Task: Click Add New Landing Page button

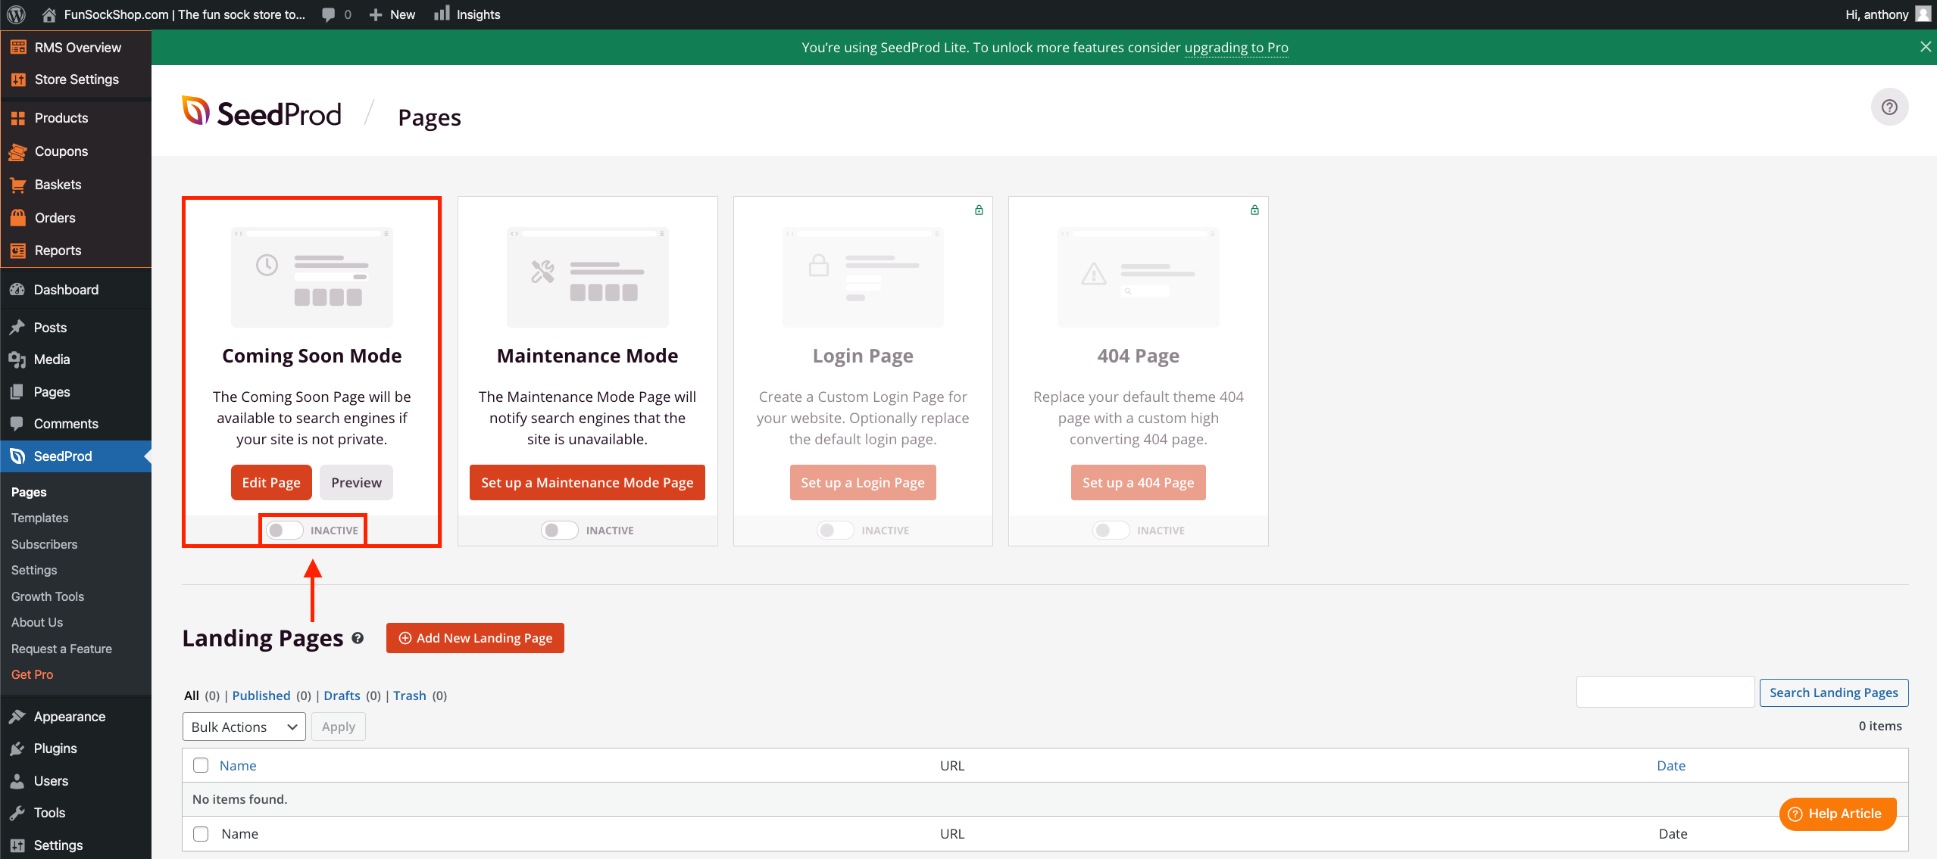Action: 475,638
